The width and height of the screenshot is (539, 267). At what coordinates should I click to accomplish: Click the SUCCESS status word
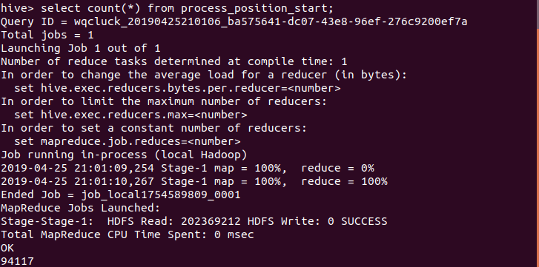point(364,221)
